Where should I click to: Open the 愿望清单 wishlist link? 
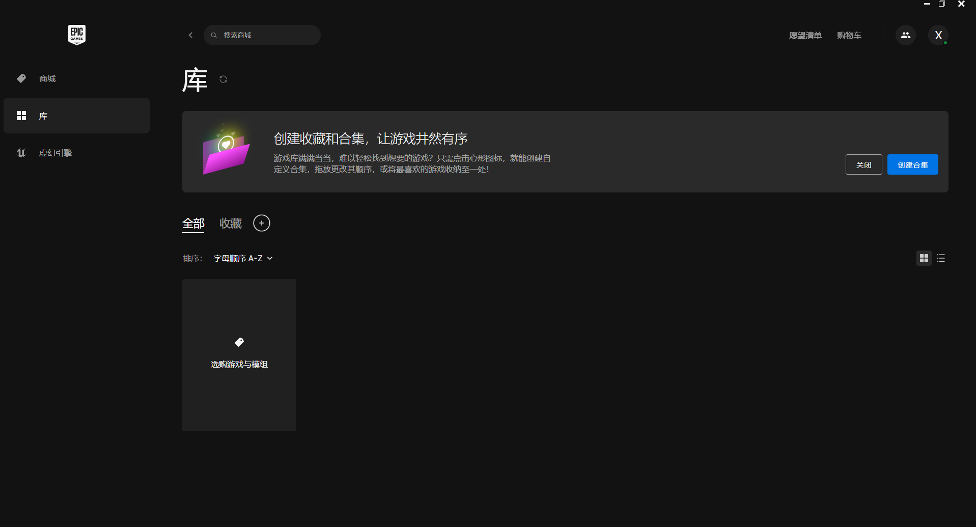[x=805, y=36]
